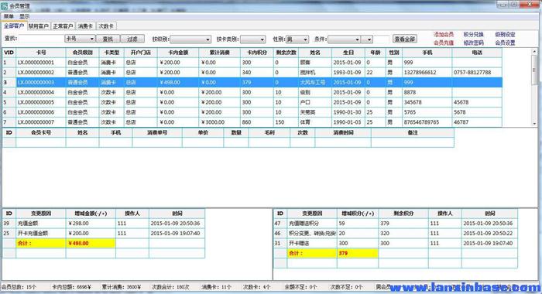This screenshot has width=542, height=294.
Task: Click the VID column header
Action: [9, 53]
